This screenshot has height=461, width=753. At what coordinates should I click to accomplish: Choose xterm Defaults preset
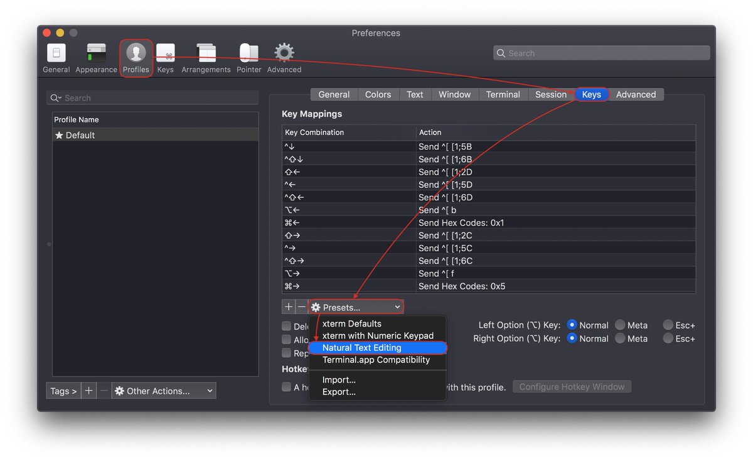pyautogui.click(x=377, y=323)
